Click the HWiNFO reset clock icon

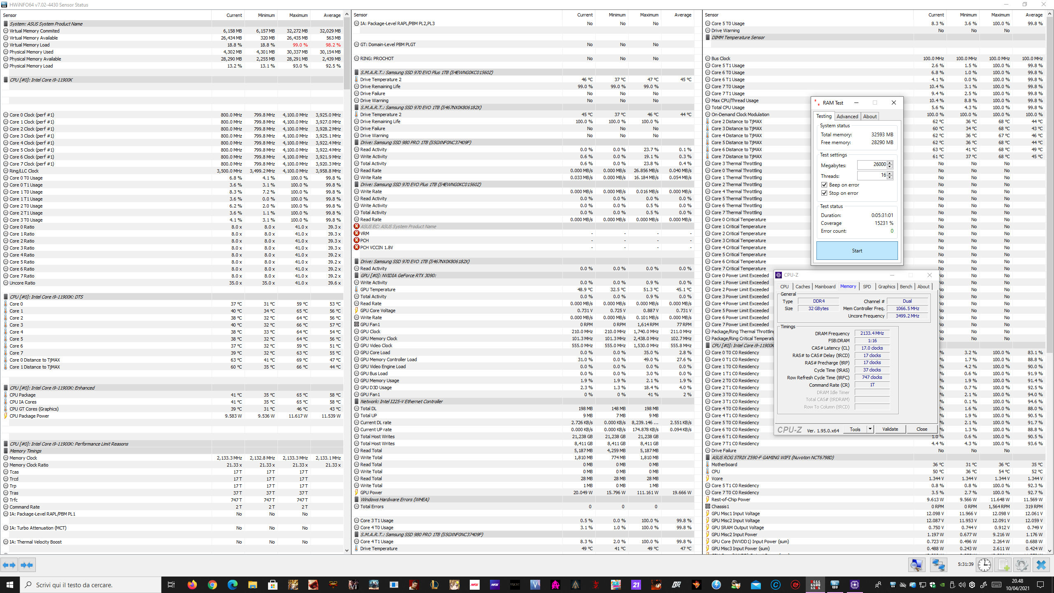[984, 565]
